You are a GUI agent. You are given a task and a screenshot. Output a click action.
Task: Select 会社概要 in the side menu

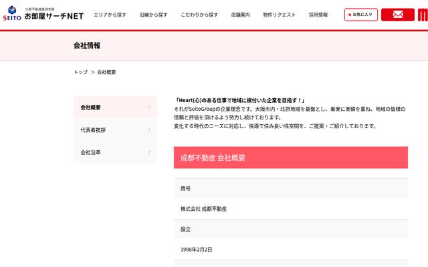(x=115, y=107)
